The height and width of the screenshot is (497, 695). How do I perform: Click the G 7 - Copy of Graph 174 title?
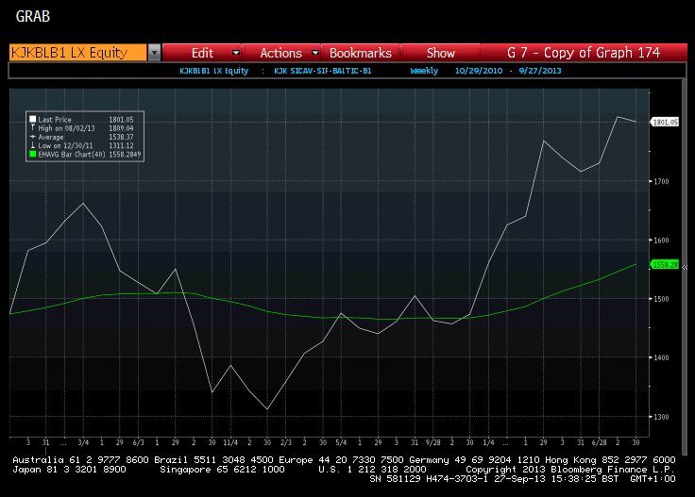coord(583,53)
